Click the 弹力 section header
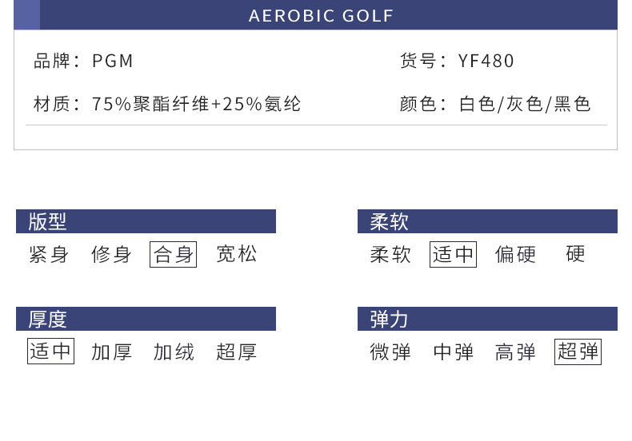 (487, 319)
